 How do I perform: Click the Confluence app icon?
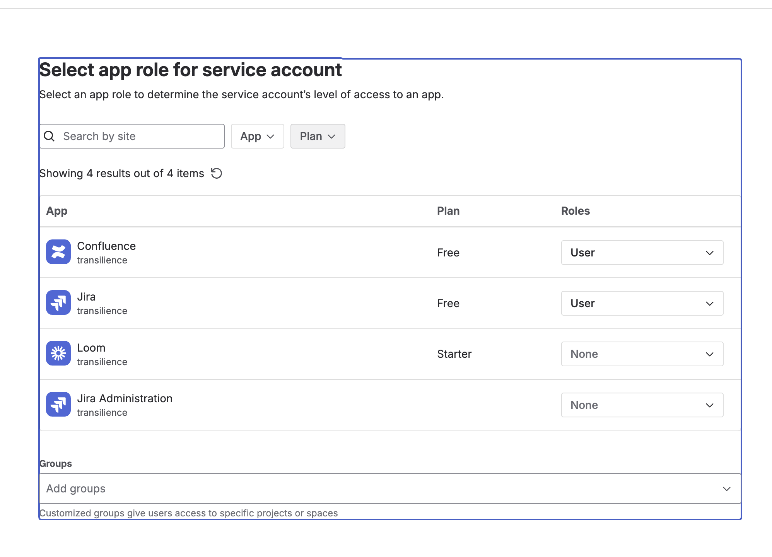tap(58, 252)
